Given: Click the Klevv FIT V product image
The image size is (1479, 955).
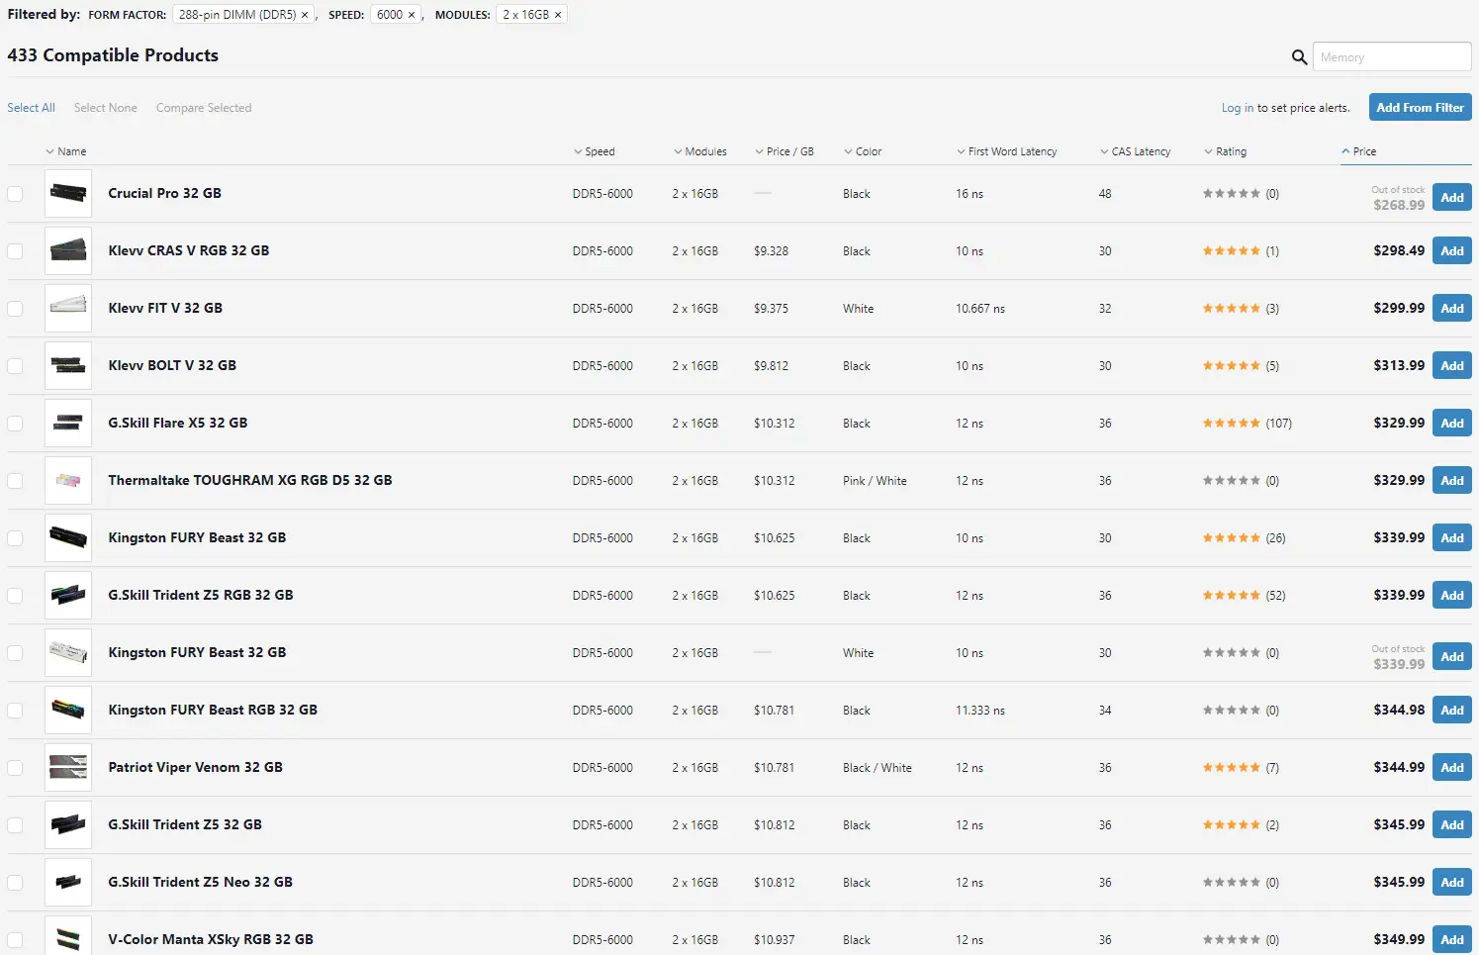Looking at the screenshot, I should click(x=68, y=309).
